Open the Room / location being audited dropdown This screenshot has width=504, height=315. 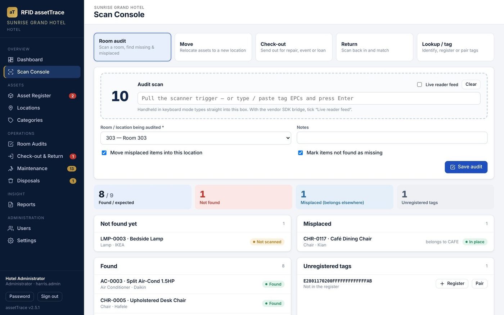point(195,138)
